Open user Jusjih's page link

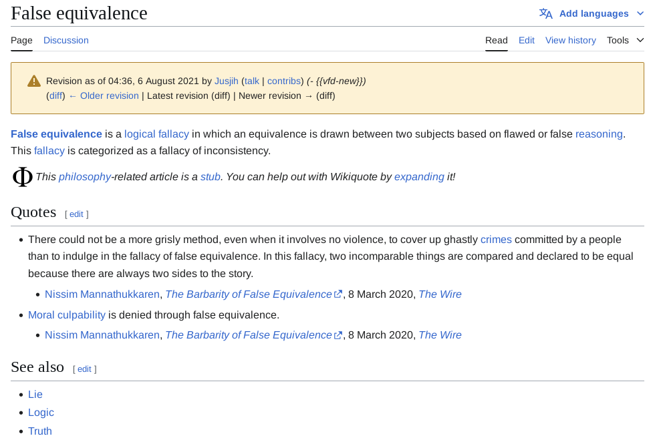227,81
